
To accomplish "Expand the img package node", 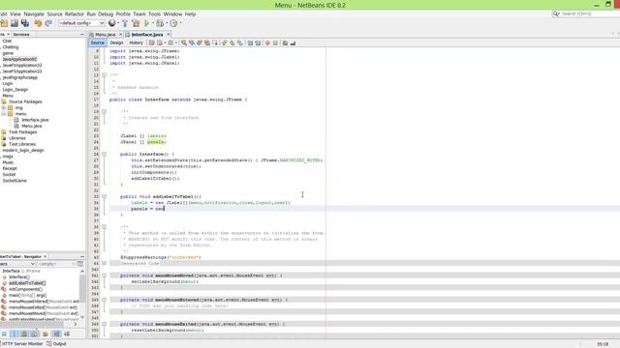I will [4, 107].
